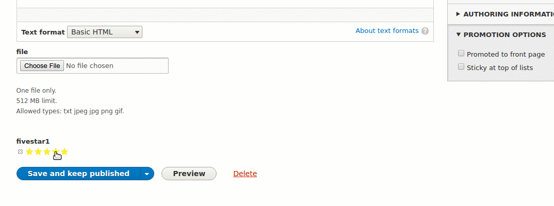Select the second star rating
Image resolution: width=554 pixels, height=206 pixels.
(x=38, y=152)
